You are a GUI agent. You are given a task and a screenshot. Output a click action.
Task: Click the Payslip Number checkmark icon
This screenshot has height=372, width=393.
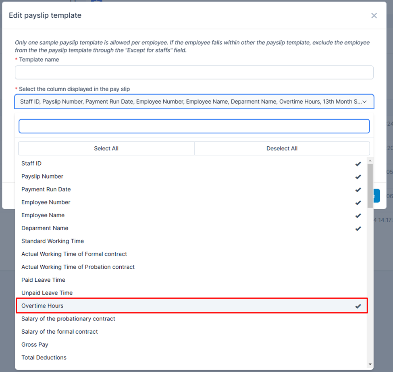coord(358,177)
